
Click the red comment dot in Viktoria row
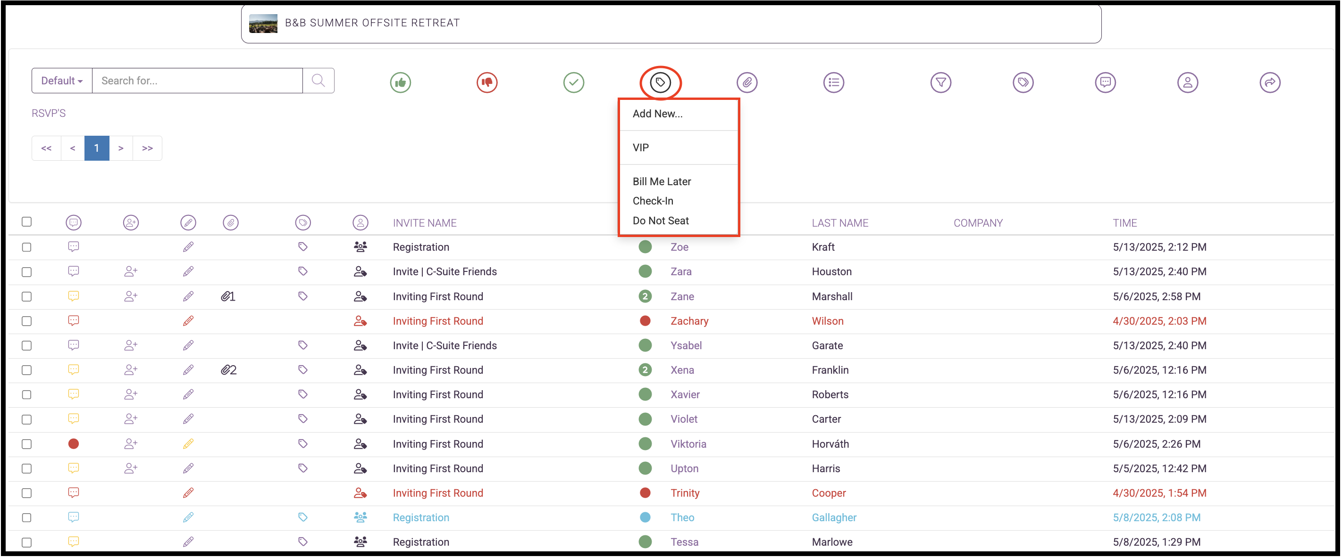(x=74, y=443)
